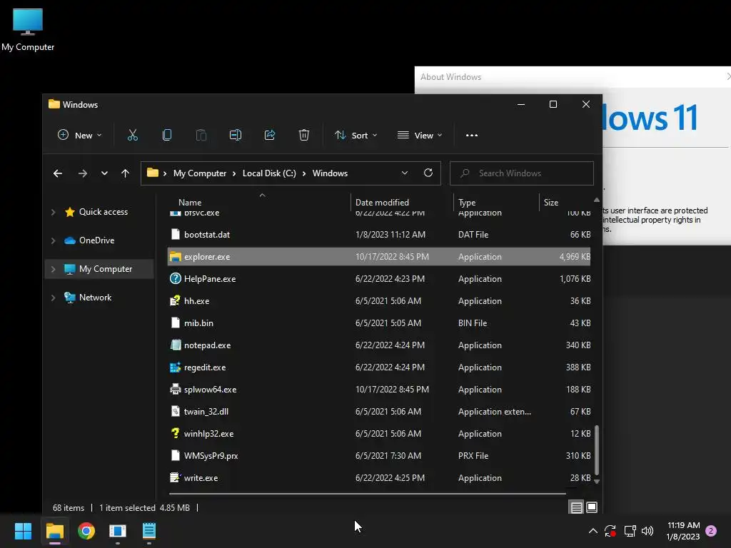
Task: Expand the Network tree node
Action: [53, 298]
